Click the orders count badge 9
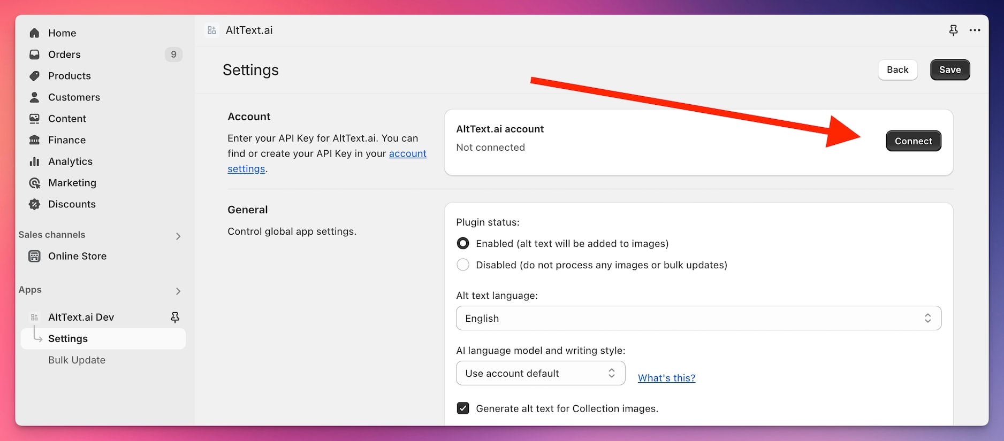The height and width of the screenshot is (441, 1004). (x=173, y=55)
